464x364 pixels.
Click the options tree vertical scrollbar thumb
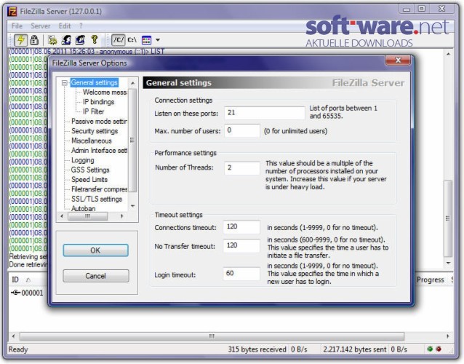tap(132, 141)
